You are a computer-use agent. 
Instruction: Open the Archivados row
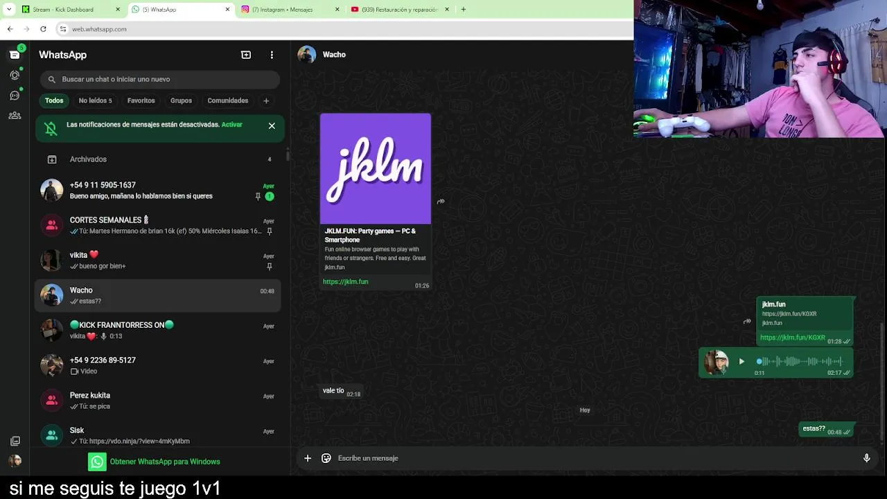tap(158, 159)
